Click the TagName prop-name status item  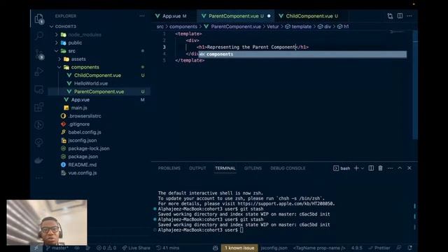click(319, 248)
